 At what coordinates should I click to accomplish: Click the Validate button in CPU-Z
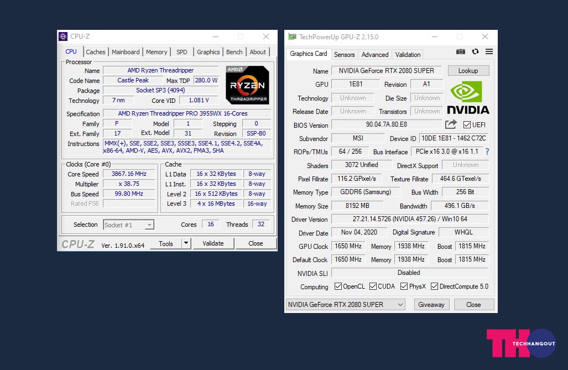[x=213, y=243]
